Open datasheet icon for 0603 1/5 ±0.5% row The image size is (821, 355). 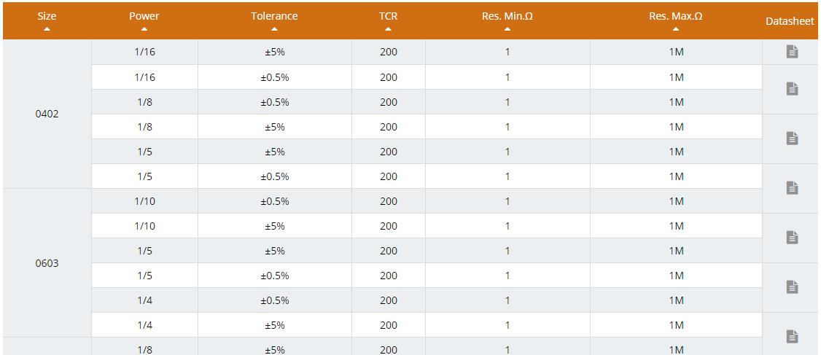(792, 287)
